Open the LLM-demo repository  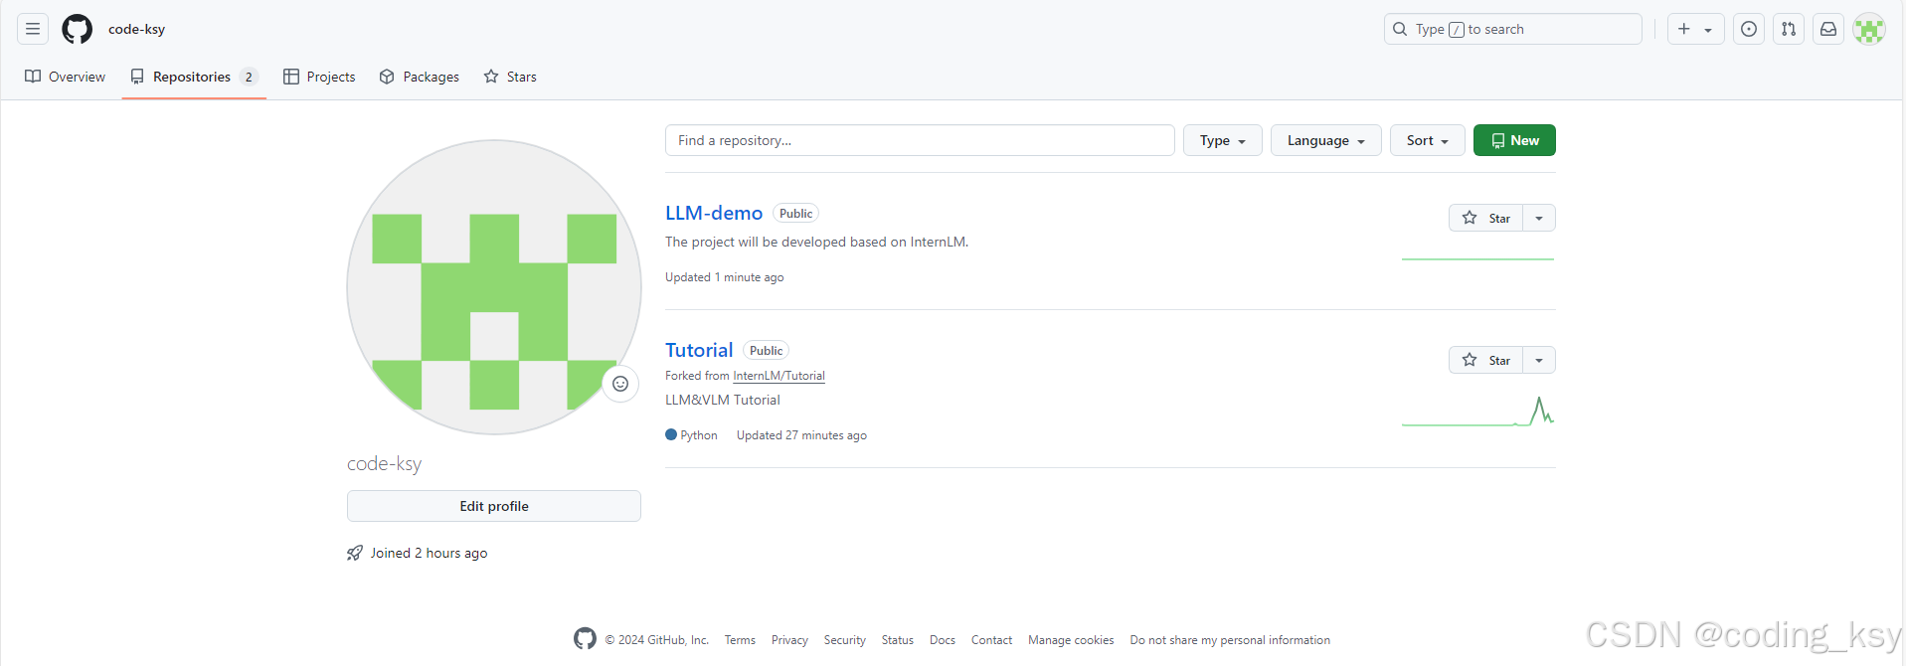click(714, 213)
